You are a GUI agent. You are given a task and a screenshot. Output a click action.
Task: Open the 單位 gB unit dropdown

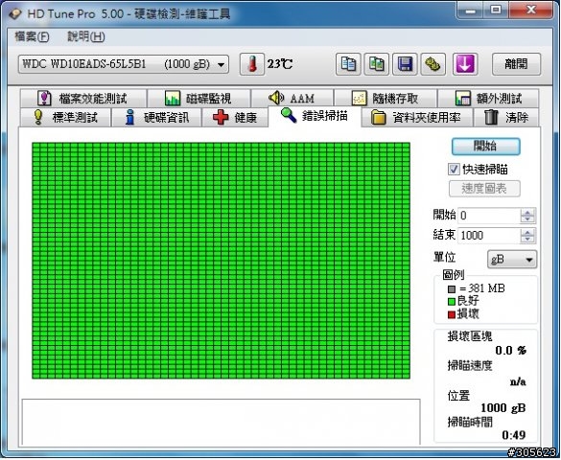pos(512,259)
